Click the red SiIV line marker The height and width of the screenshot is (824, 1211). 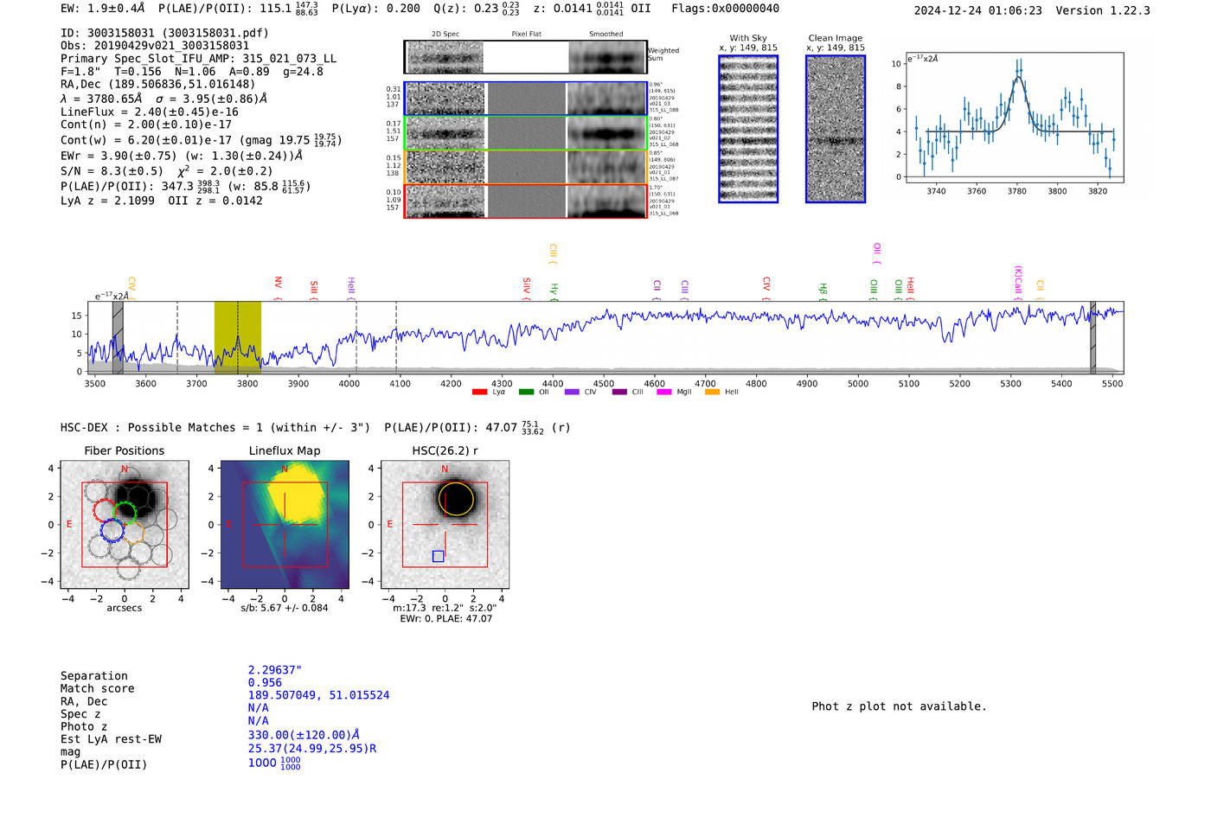[527, 289]
